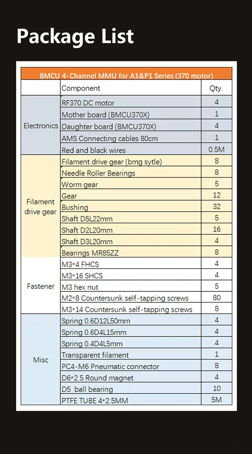Select PC4-M6 Pneumatic connector row
Image resolution: width=252 pixels, height=454 pixels.
tap(110, 366)
